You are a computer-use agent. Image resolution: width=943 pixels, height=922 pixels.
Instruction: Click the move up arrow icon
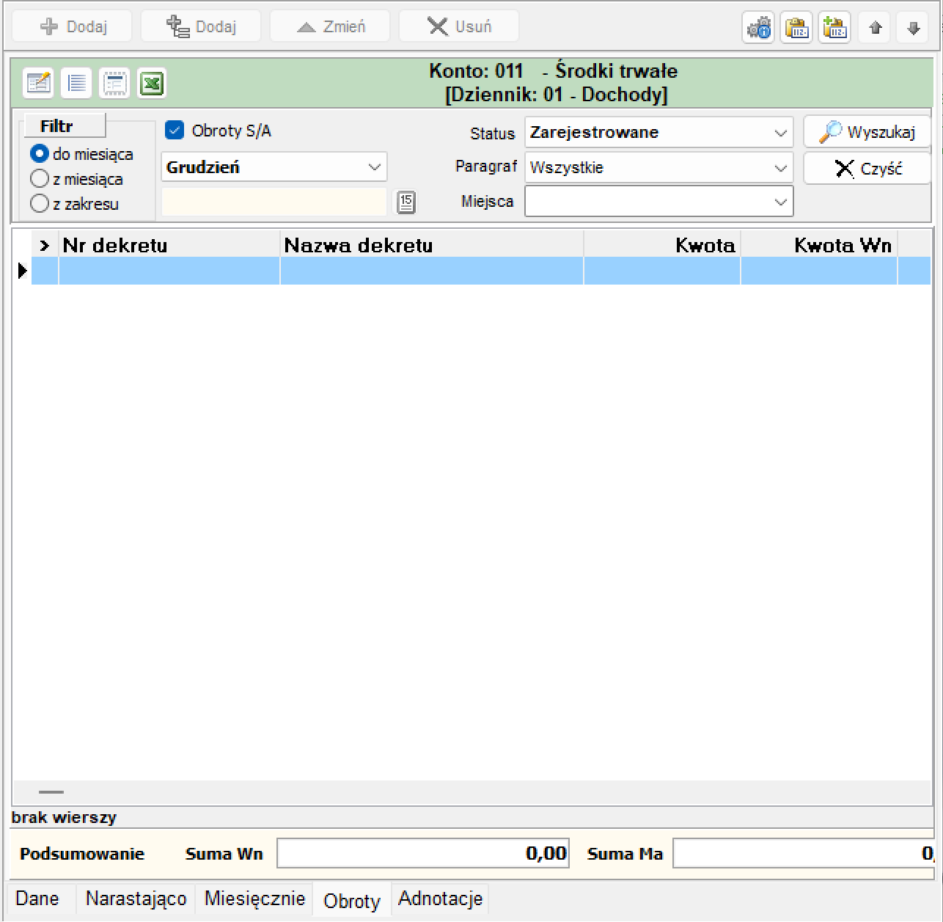(875, 28)
